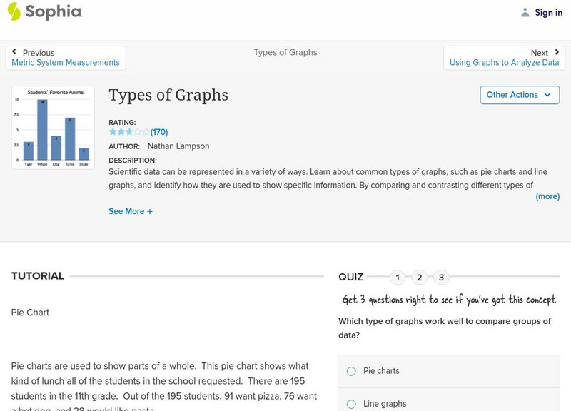
Task: Click the Types of Graphs breadcrumb
Action: tap(285, 52)
